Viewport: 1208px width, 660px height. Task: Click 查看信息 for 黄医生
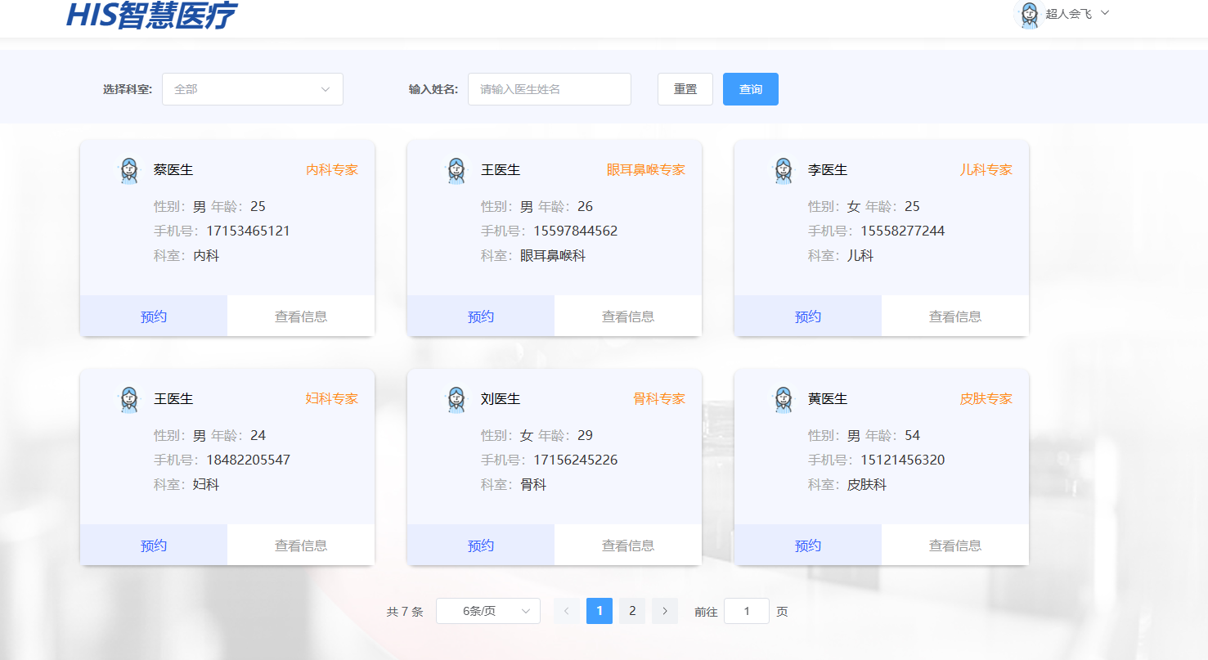pyautogui.click(x=955, y=545)
